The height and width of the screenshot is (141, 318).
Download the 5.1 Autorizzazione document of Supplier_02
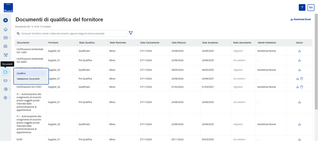pyautogui.click(x=299, y=124)
